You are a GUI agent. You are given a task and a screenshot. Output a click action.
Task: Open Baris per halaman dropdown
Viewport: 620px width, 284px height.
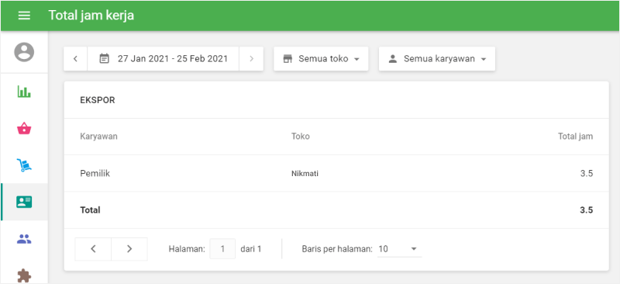pos(399,249)
